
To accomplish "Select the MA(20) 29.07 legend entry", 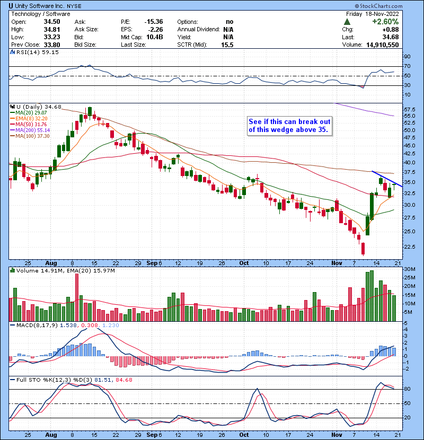I will [x=29, y=113].
